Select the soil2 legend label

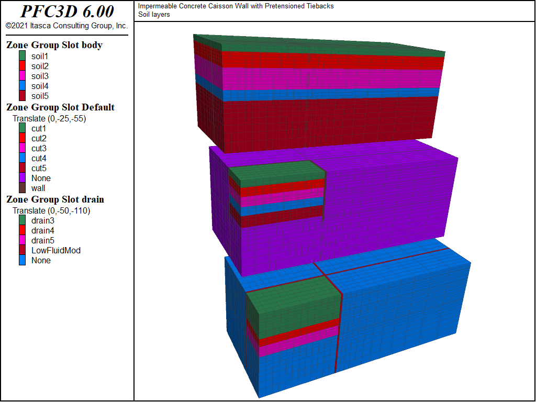tap(40, 66)
